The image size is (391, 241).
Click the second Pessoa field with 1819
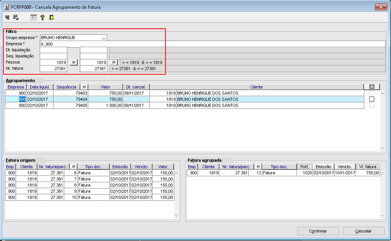[94, 62]
